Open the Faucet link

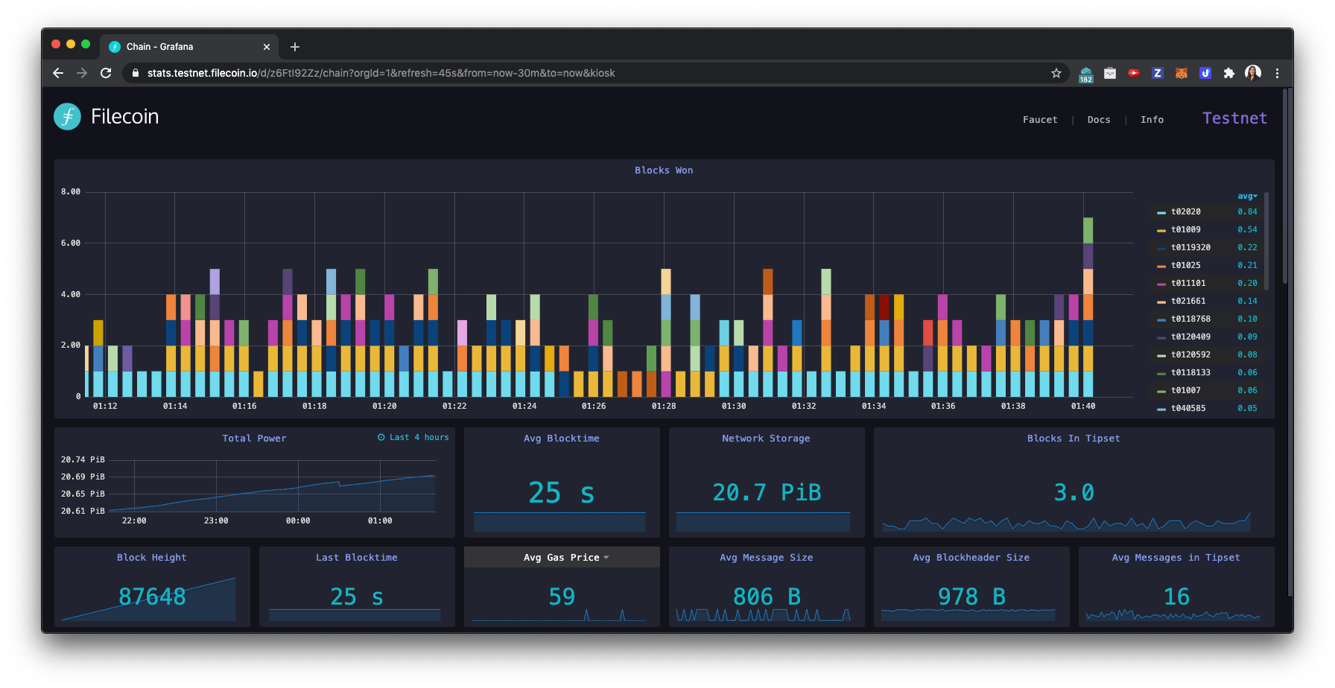point(1039,120)
